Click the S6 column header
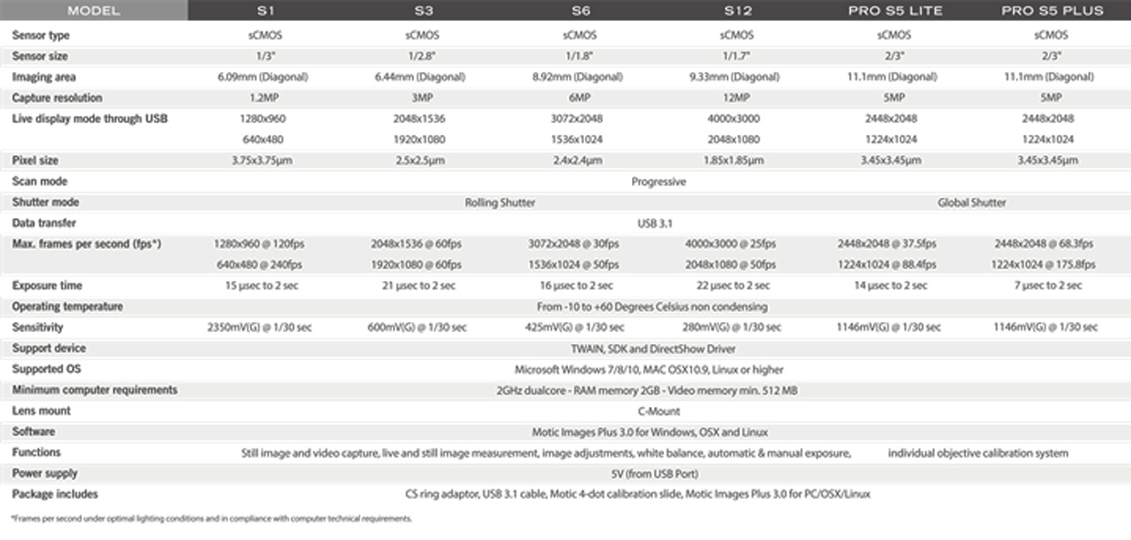The image size is (1131, 540). coord(579,11)
